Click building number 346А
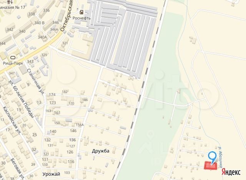The height and width of the screenshot is (180, 246). pyautogui.click(x=54, y=29)
